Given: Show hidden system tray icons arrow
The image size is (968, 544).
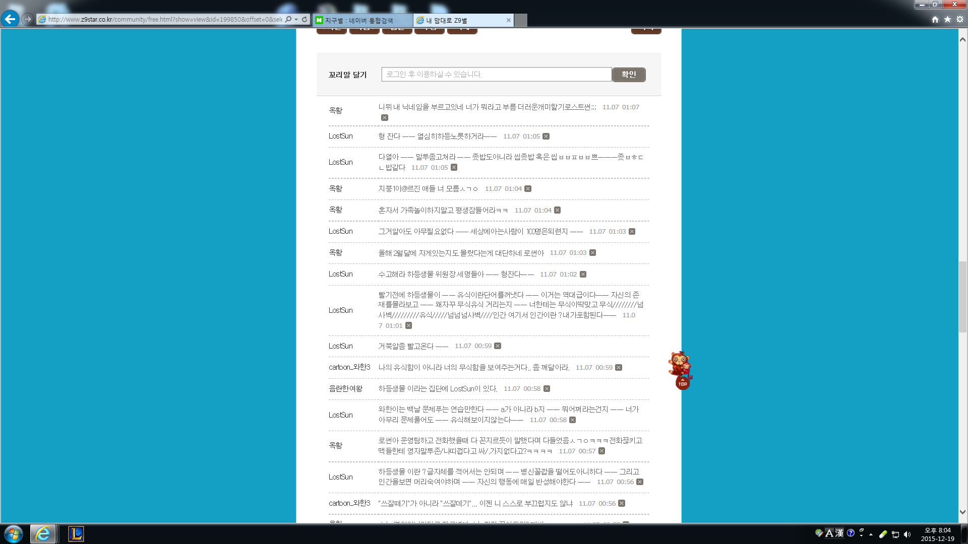Looking at the screenshot, I should click(871, 534).
